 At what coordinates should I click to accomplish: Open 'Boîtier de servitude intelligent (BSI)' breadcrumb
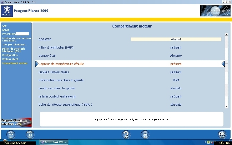click(14, 50)
